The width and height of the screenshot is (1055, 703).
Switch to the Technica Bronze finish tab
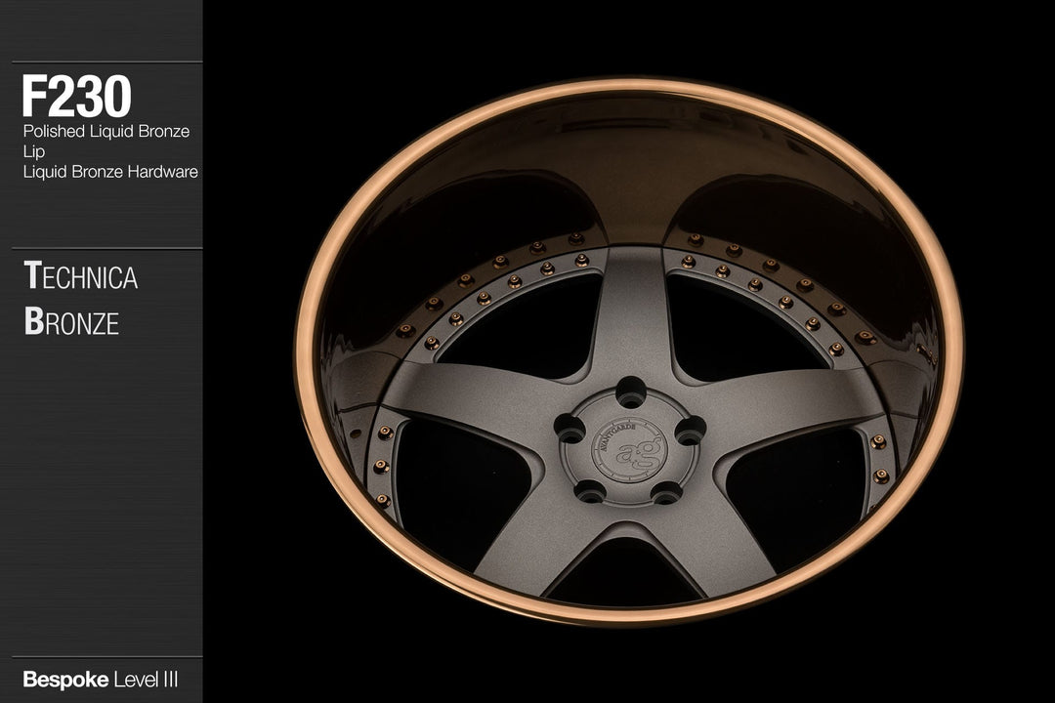[x=84, y=297]
